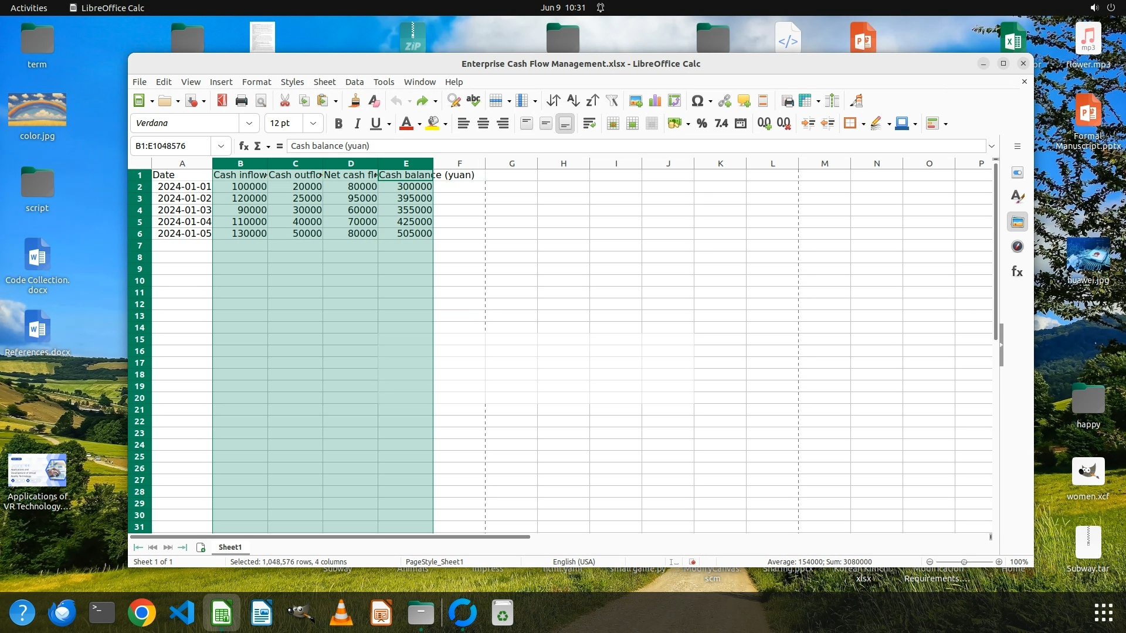The width and height of the screenshot is (1126, 633).
Task: Open the AutoFilter tool
Action: coord(612,101)
